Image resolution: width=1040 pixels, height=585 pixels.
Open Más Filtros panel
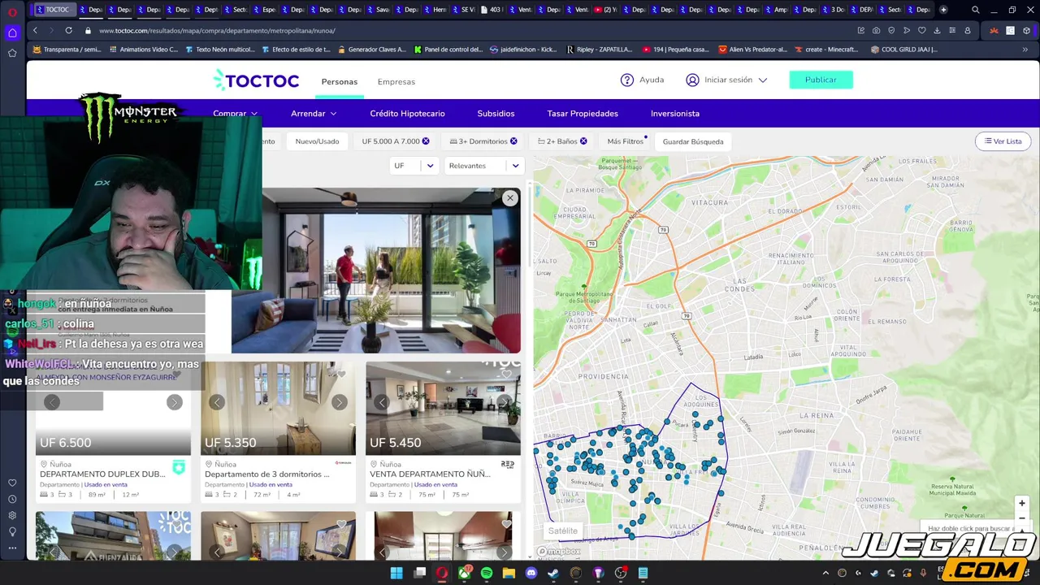pos(626,141)
